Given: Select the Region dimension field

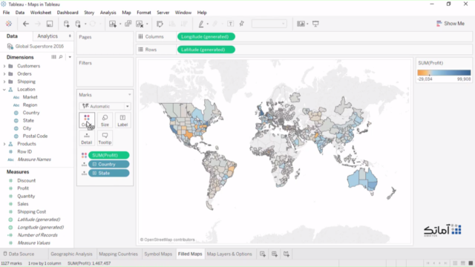Looking at the screenshot, I should pyautogui.click(x=30, y=105).
